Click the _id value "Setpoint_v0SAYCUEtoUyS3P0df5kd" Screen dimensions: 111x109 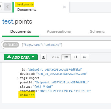pos(55,69)
